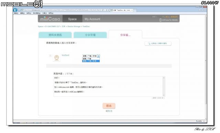Click the testtest avatar picture
Screen dimensions: 220x133
click(x=56, y=58)
